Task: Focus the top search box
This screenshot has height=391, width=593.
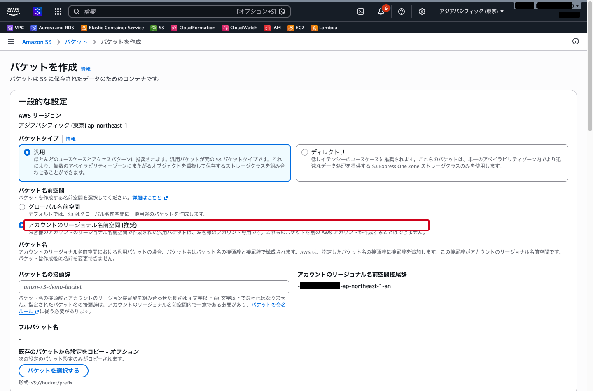Action: point(180,12)
